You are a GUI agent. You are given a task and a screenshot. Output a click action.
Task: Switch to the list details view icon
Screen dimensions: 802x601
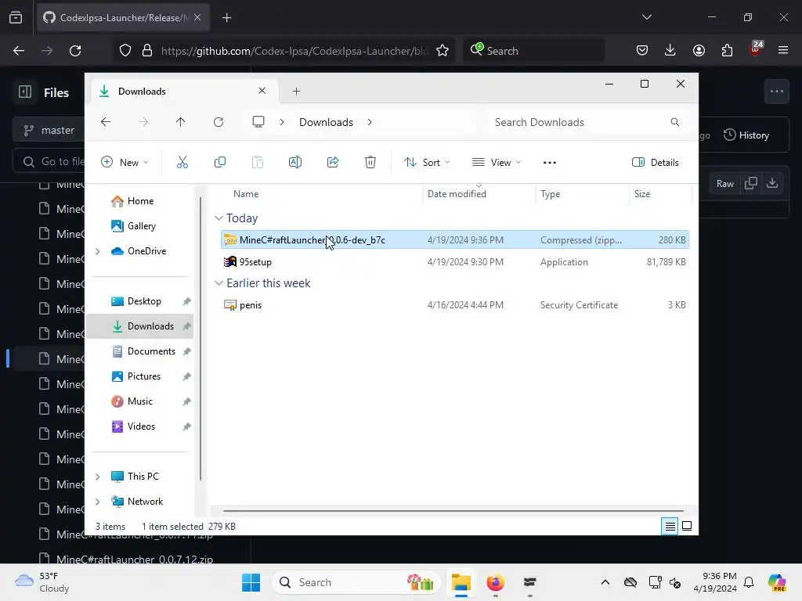(670, 527)
